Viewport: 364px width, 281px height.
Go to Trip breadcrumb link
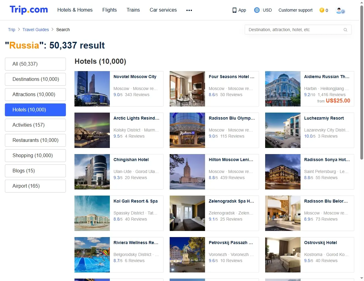(x=12, y=30)
